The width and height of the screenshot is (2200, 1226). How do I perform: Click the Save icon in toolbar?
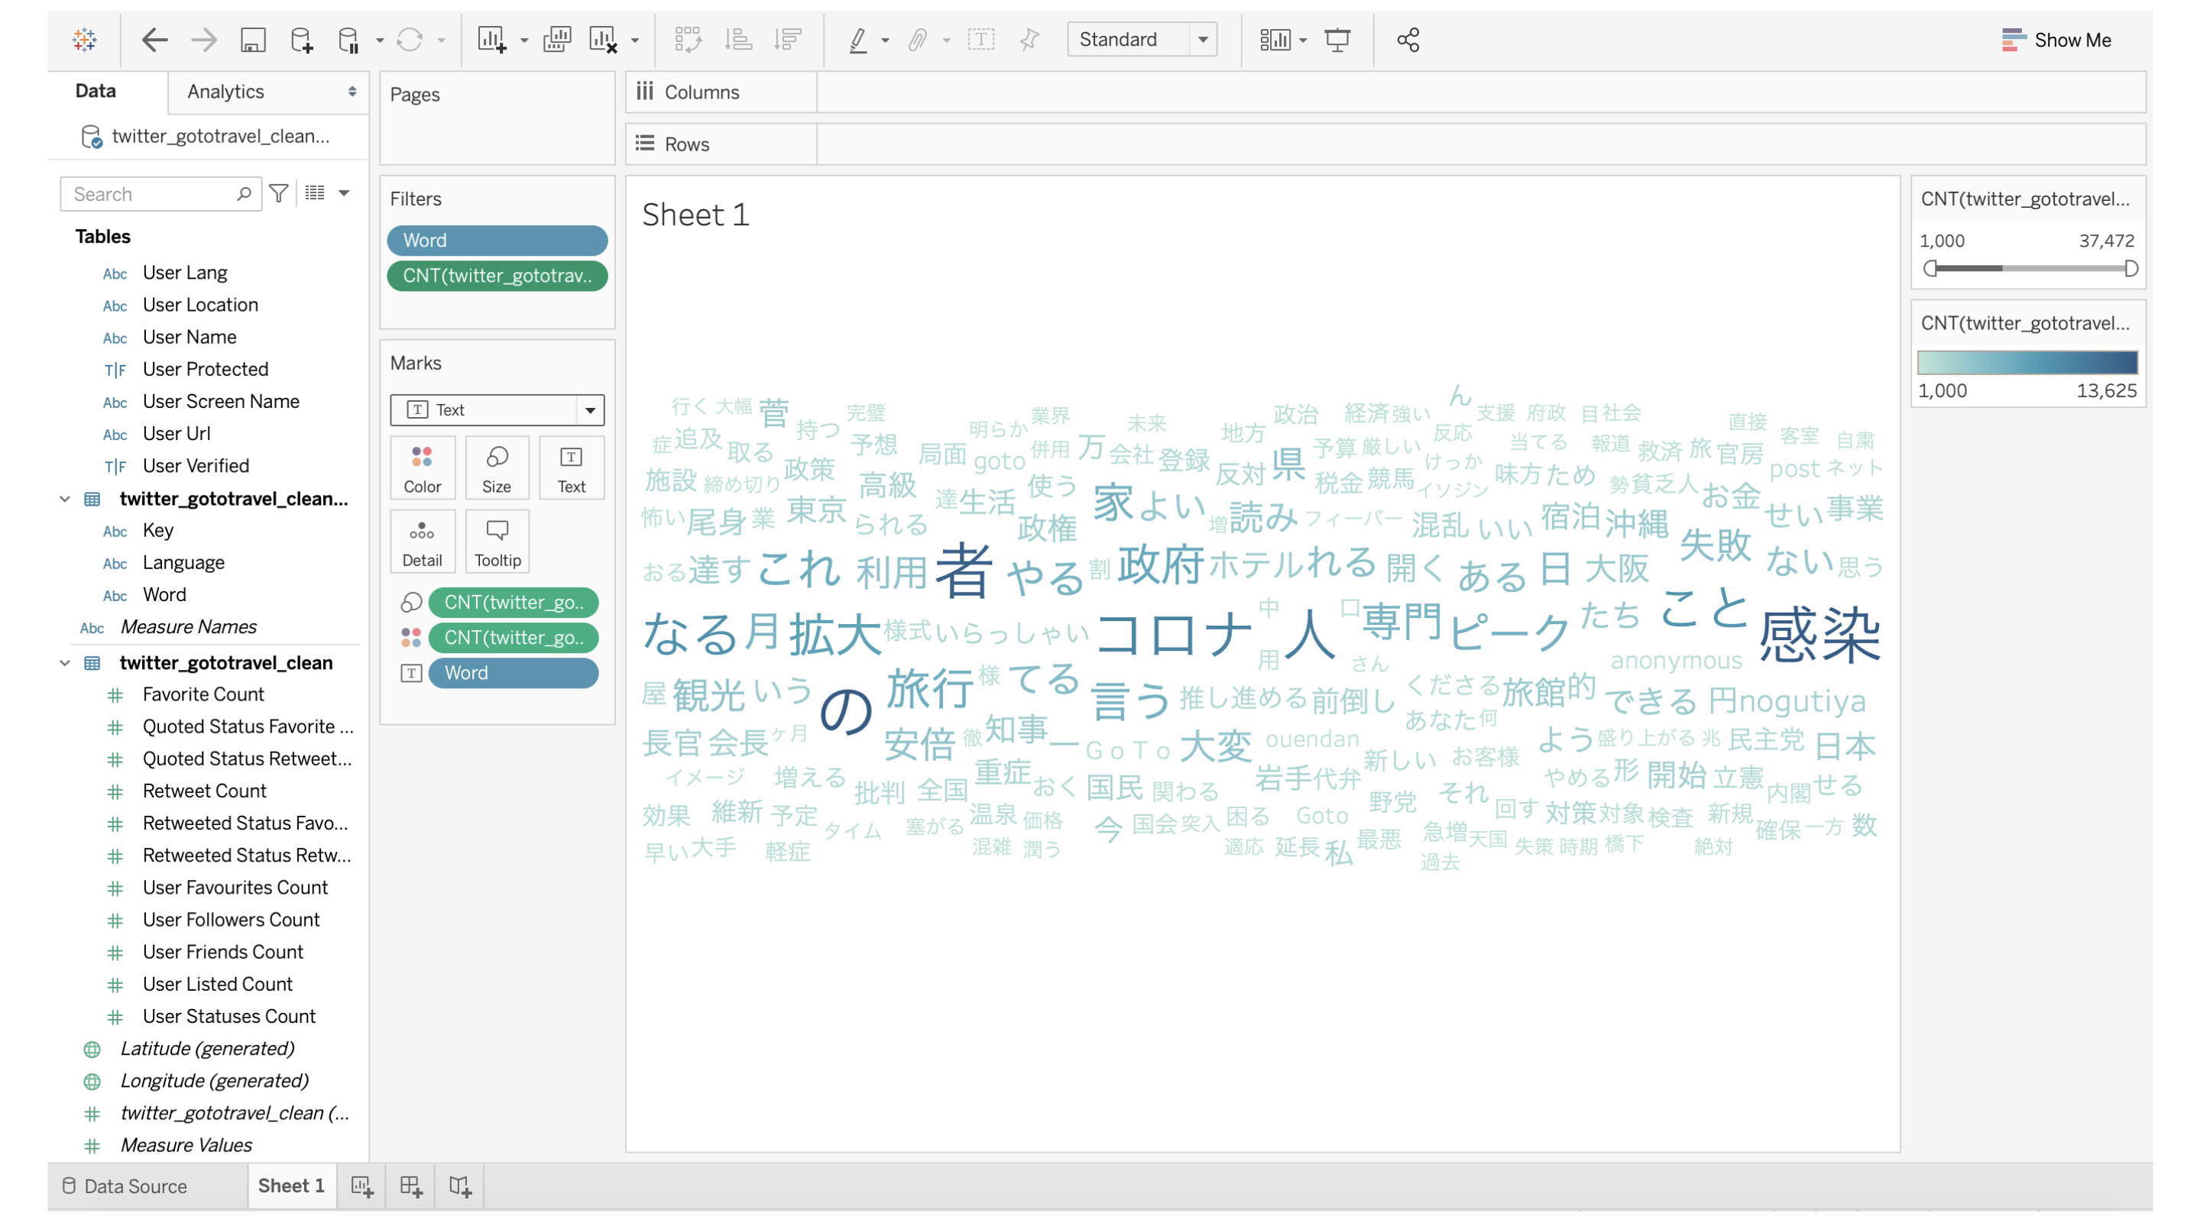pyautogui.click(x=253, y=39)
